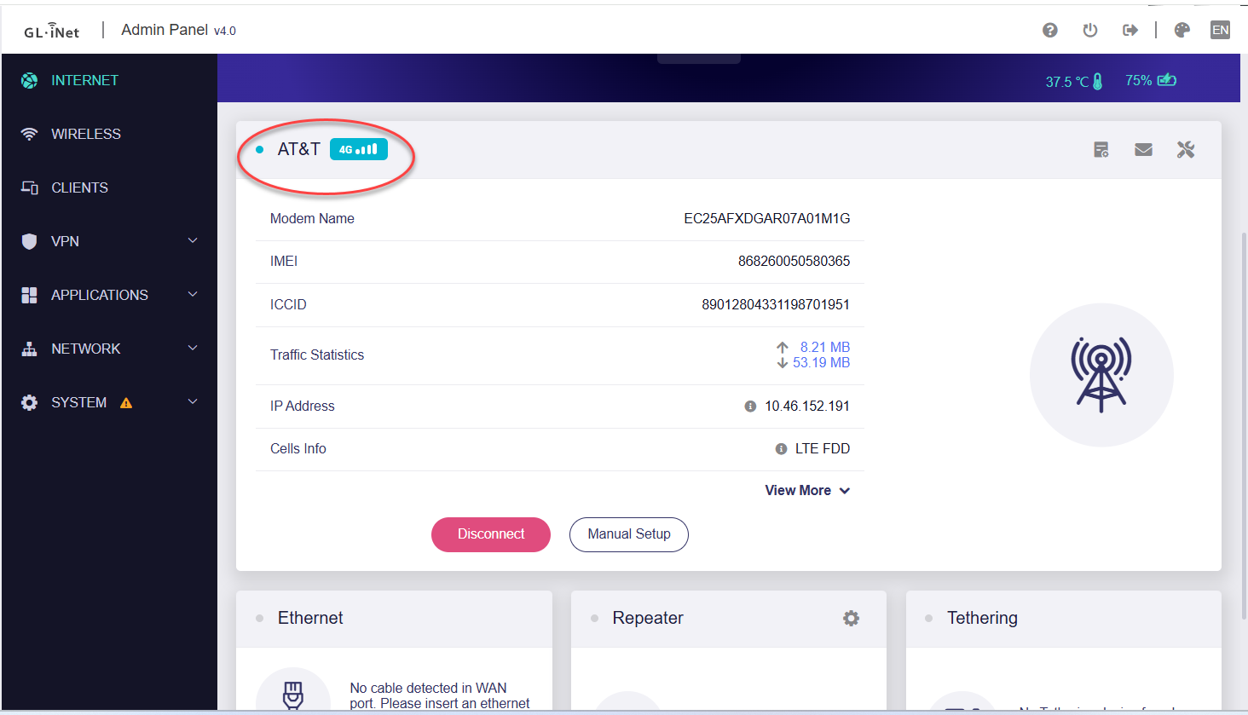Click the Repeater card header

point(729,619)
